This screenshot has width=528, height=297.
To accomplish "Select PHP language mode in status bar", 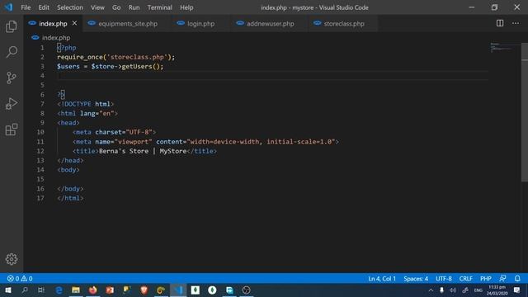I will 486,279.
